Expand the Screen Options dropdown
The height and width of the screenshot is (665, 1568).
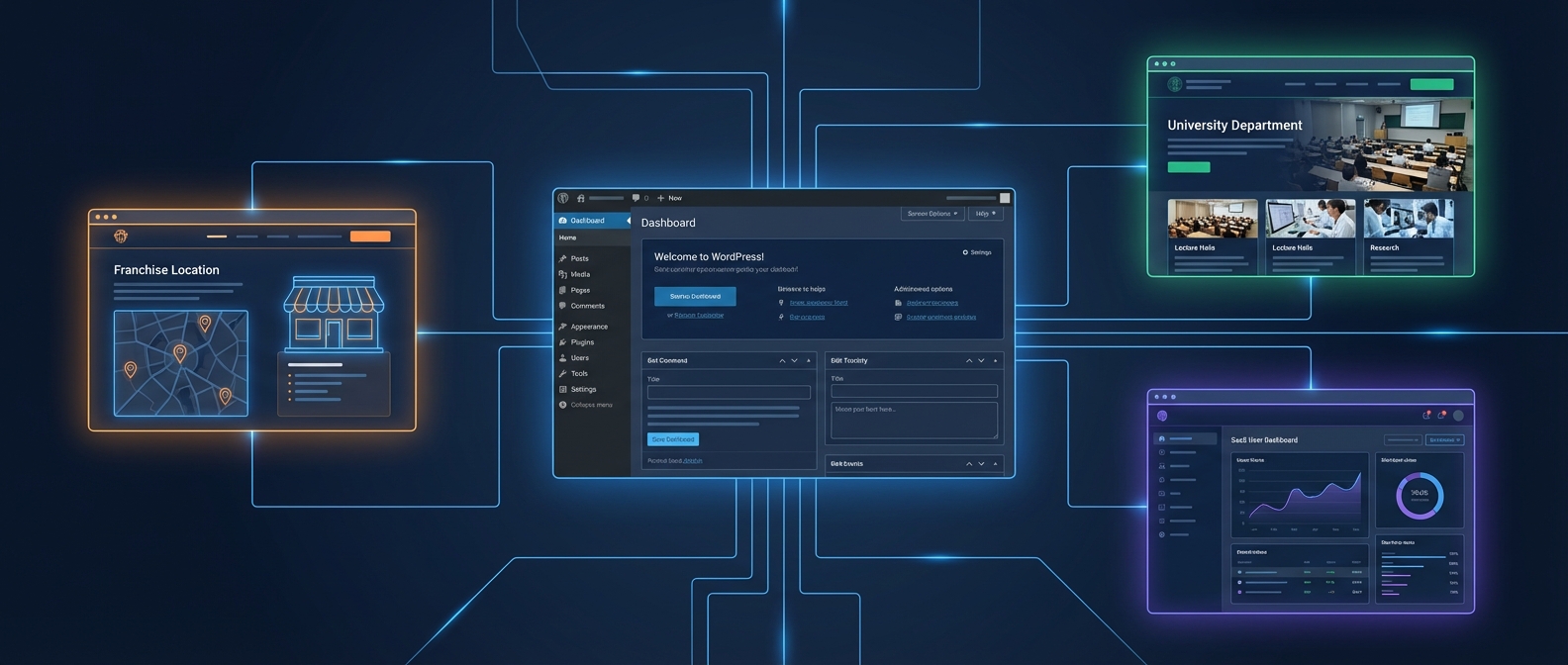(931, 214)
